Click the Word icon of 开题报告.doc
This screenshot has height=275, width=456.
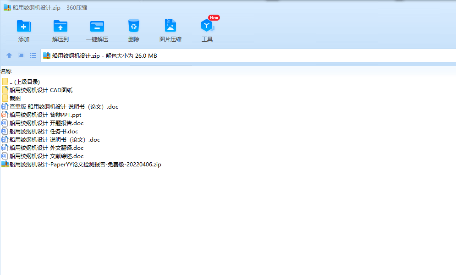coord(5,123)
